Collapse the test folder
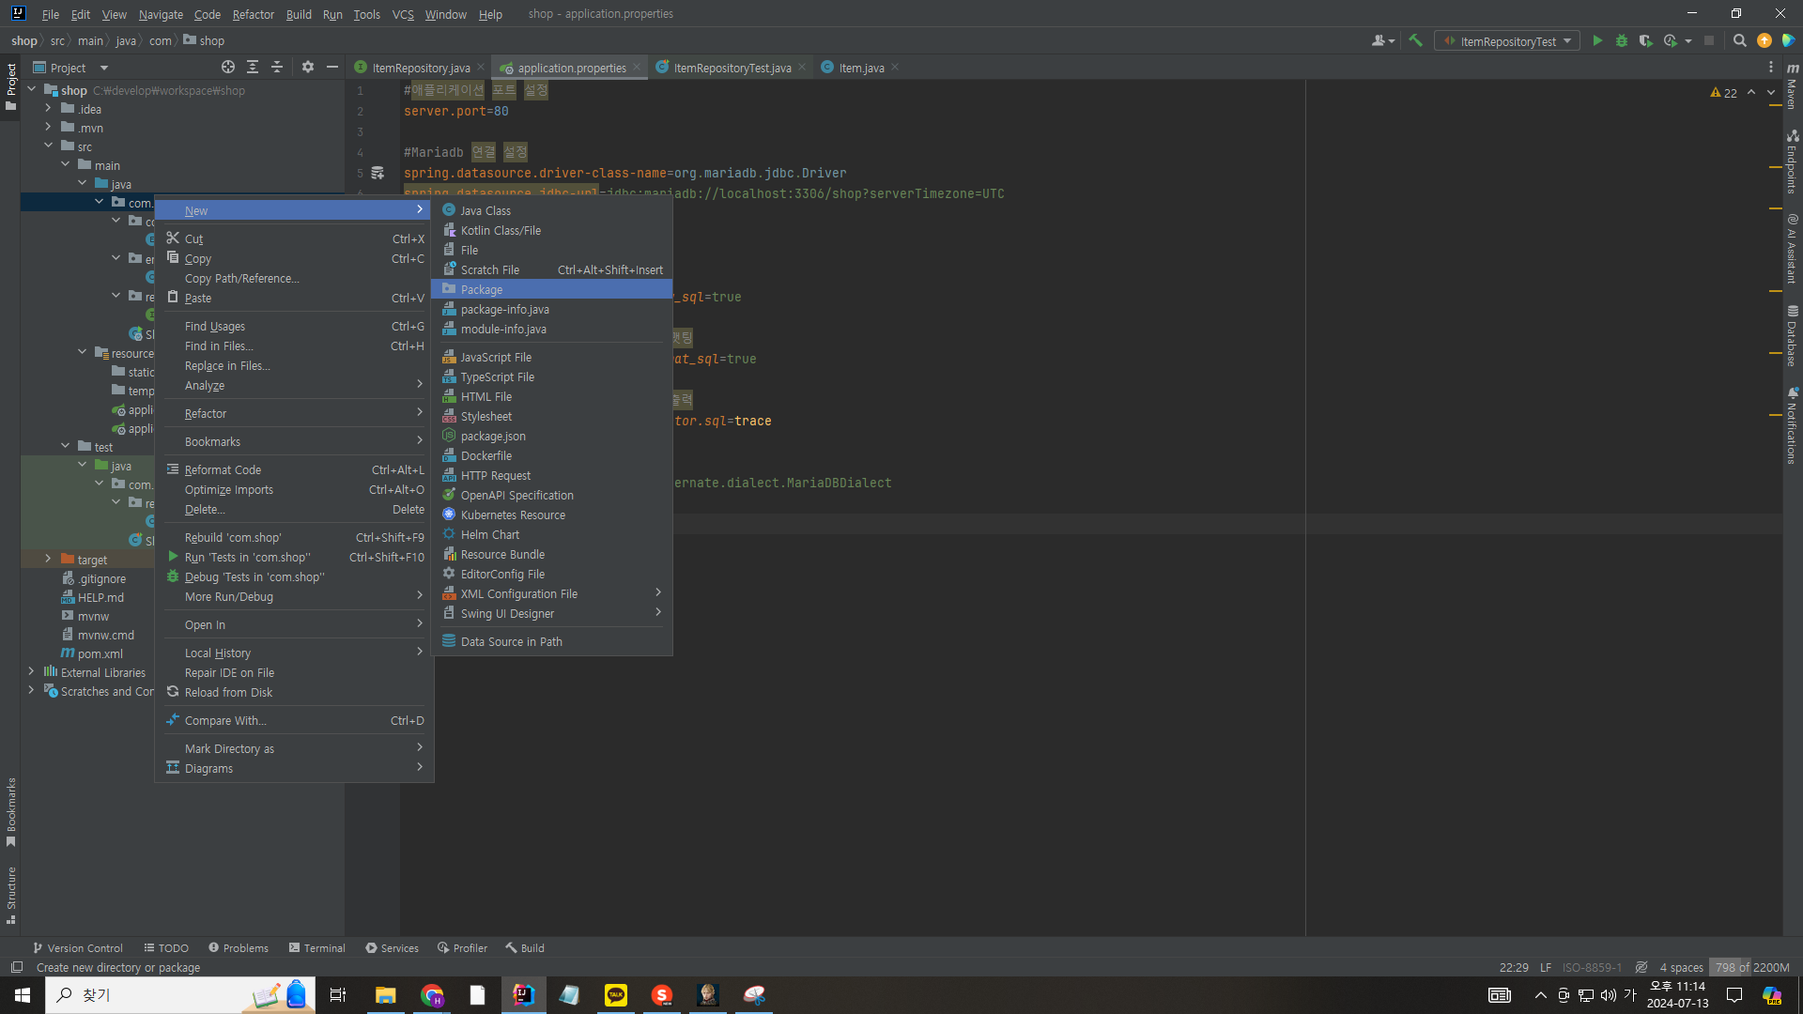This screenshot has width=1803, height=1014. pyautogui.click(x=66, y=446)
